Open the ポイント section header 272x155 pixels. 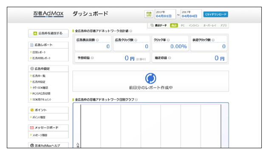pos(48,110)
